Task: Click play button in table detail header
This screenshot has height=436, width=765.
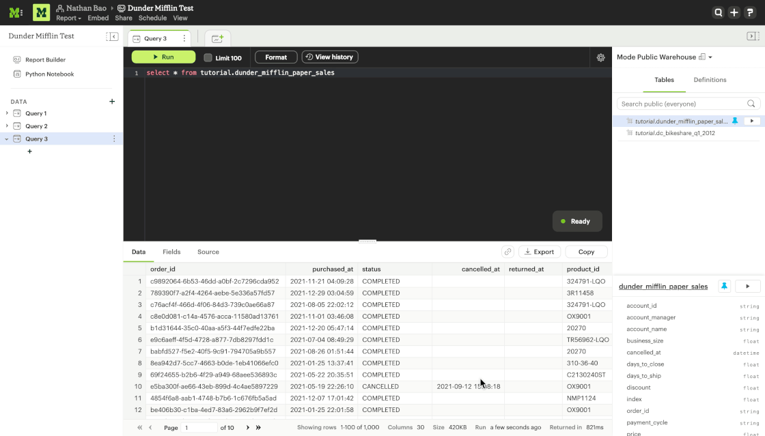Action: coord(747,287)
